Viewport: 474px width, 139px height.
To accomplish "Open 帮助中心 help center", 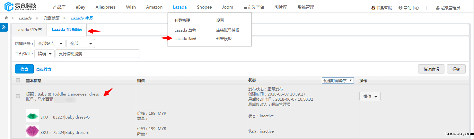I will pyautogui.click(x=408, y=8).
